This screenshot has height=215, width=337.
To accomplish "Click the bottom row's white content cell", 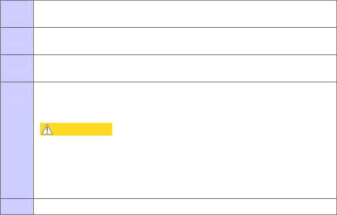I will pos(185,207).
